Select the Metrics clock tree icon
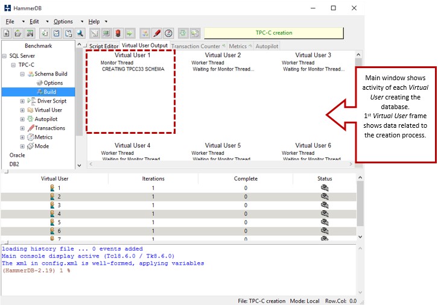Screen dimensions: 438x305 [30, 137]
